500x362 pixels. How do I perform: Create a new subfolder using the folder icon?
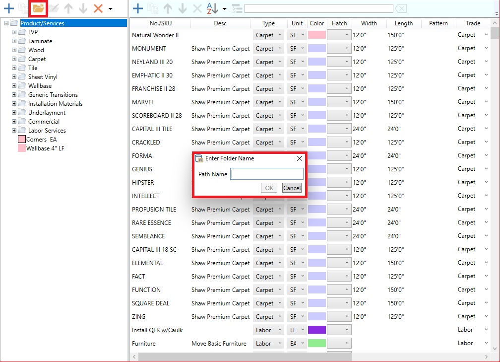tap(38, 8)
